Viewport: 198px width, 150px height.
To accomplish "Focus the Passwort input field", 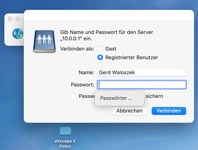I will click(142, 84).
